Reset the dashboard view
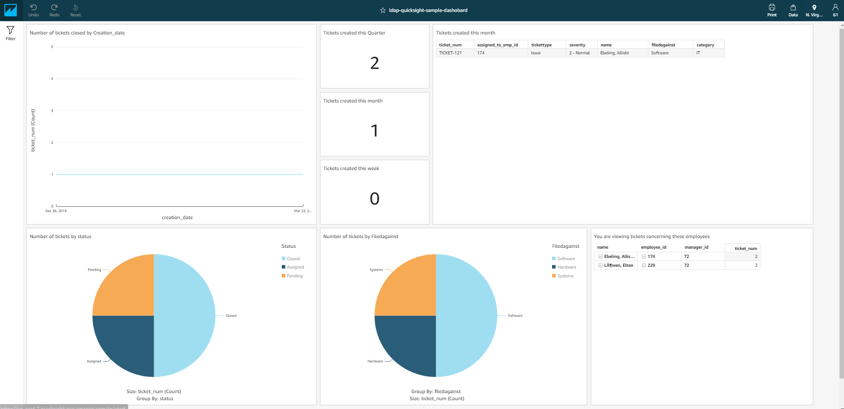The height and width of the screenshot is (409, 844). point(76,10)
